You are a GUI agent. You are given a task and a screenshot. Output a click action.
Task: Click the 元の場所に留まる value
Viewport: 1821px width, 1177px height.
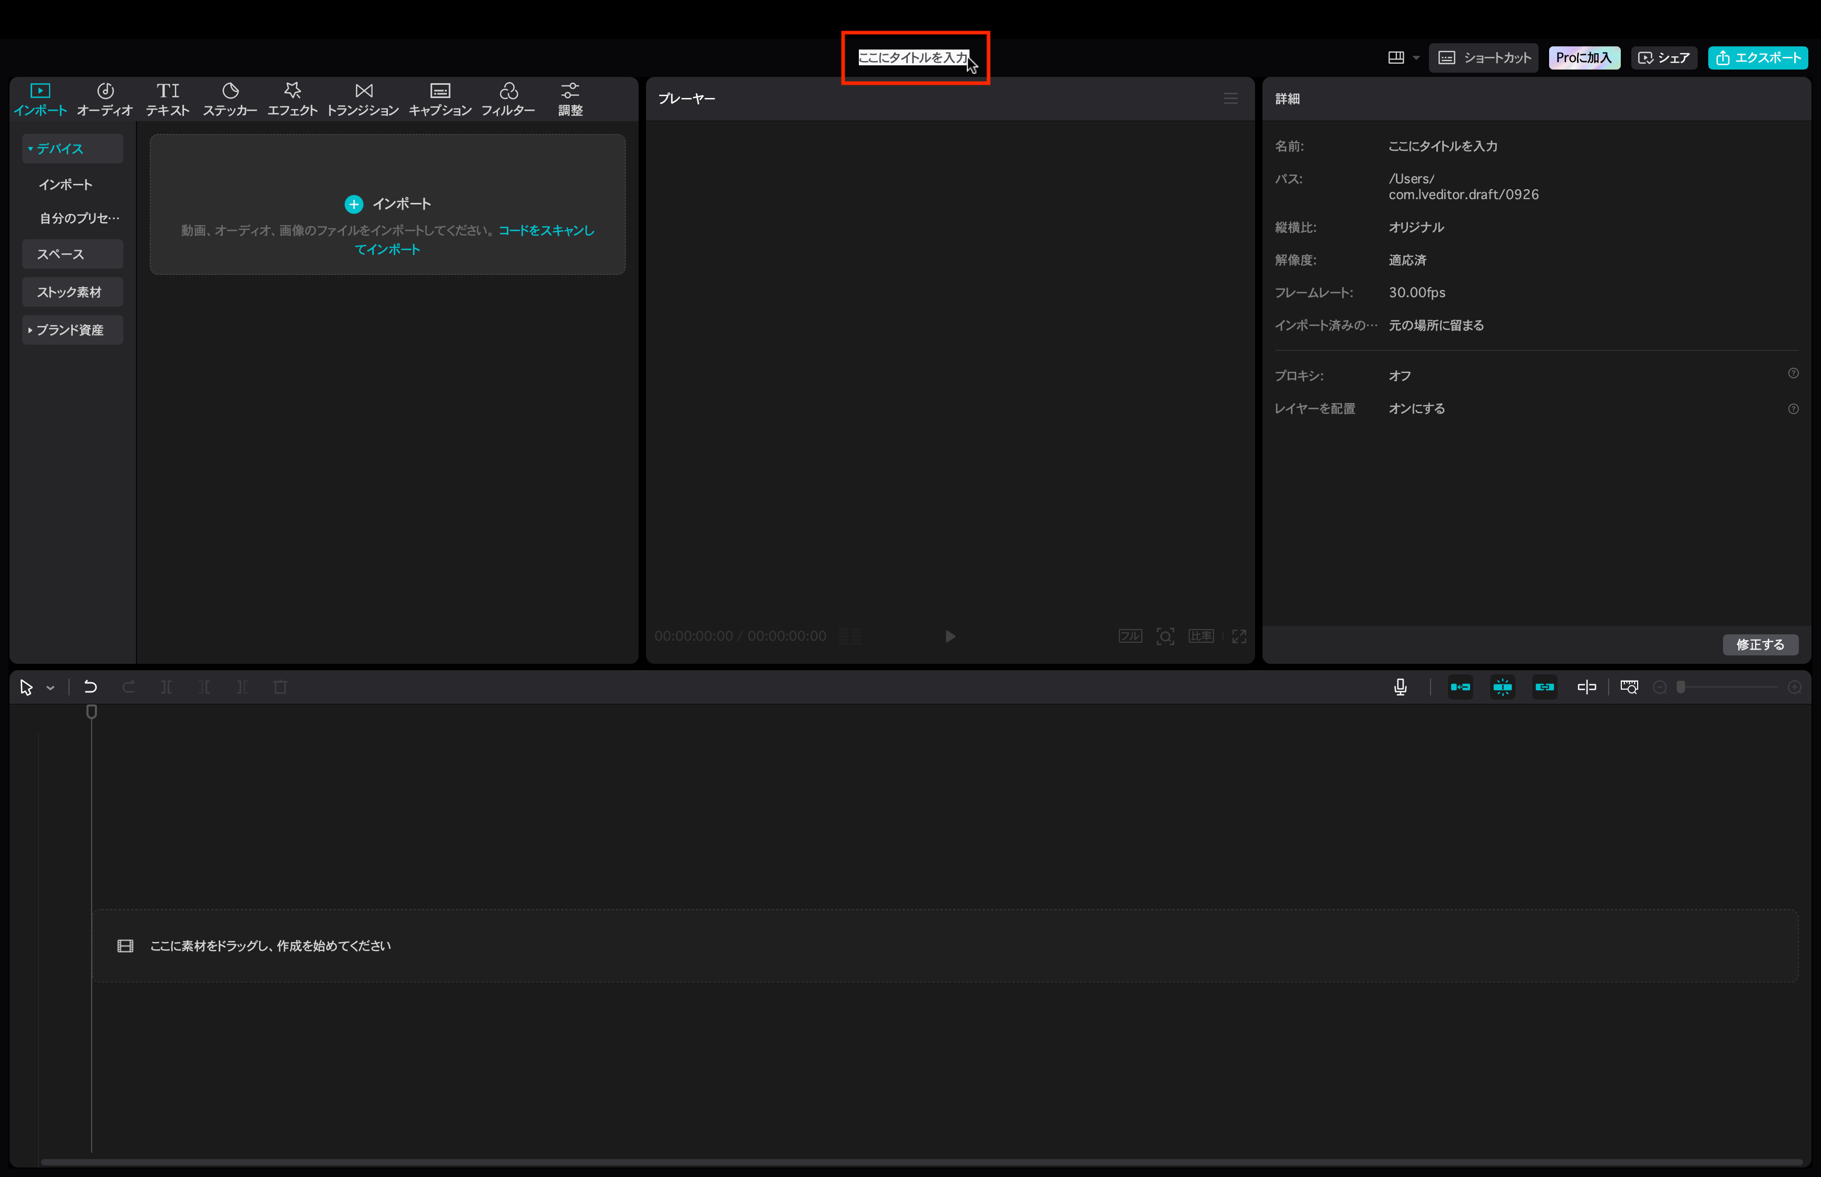(x=1436, y=325)
